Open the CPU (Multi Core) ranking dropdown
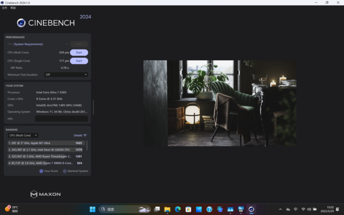The width and height of the screenshot is (344, 215). [x=23, y=135]
